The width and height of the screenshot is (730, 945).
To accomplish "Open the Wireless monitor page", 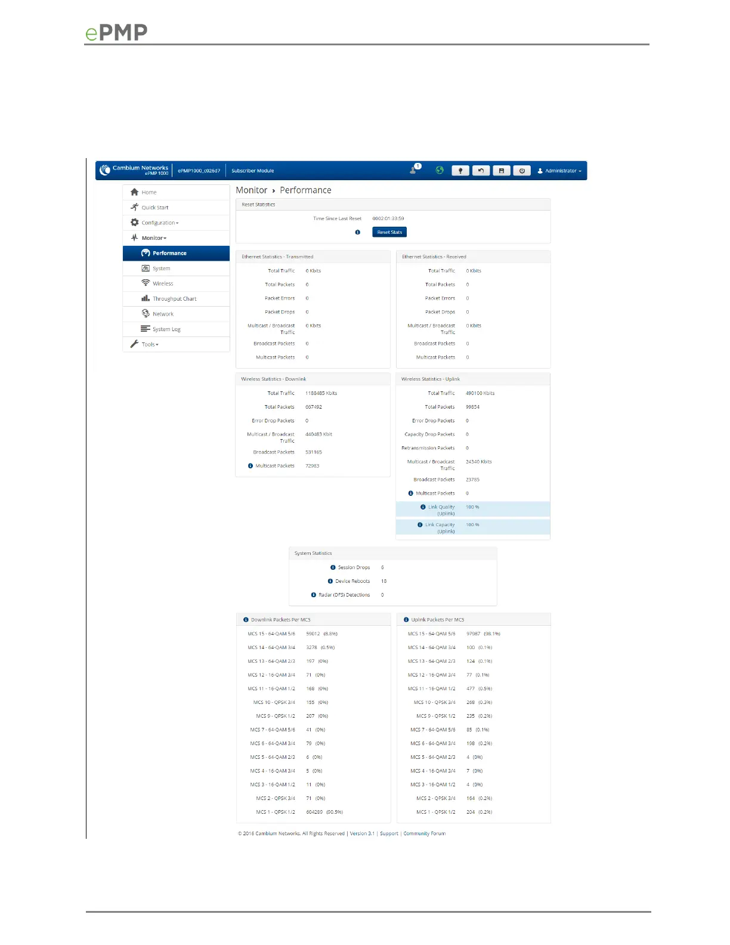I will pyautogui.click(x=176, y=283).
